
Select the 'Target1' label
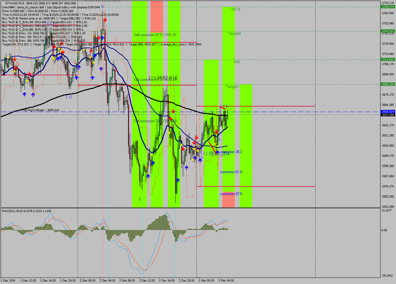pos(232,87)
